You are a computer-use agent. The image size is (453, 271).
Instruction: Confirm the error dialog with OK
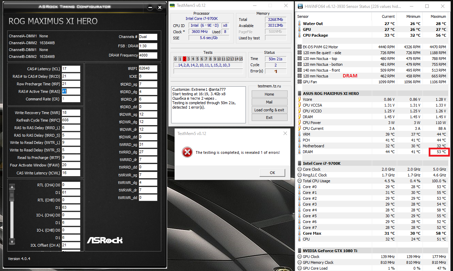point(273,173)
